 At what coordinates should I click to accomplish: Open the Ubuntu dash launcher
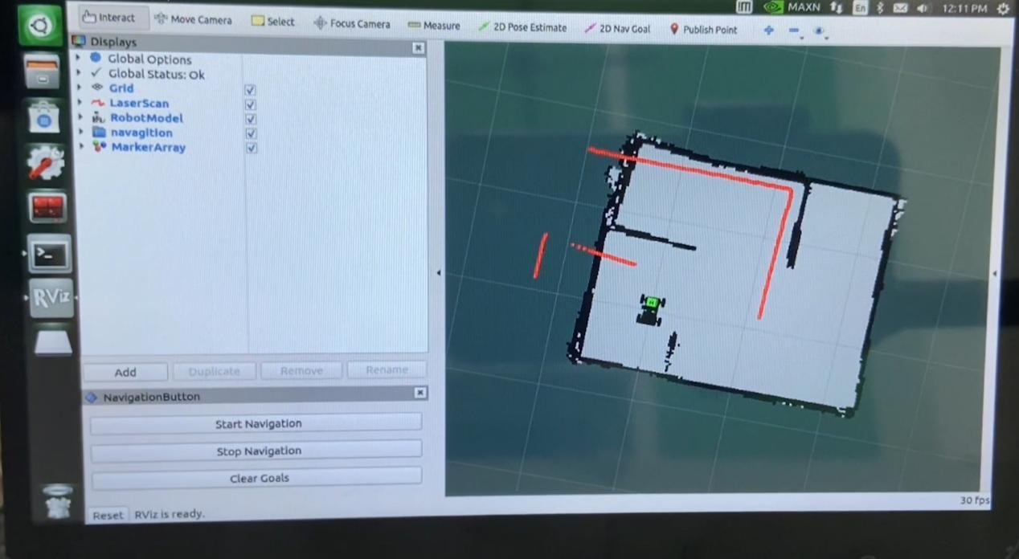click(x=40, y=26)
